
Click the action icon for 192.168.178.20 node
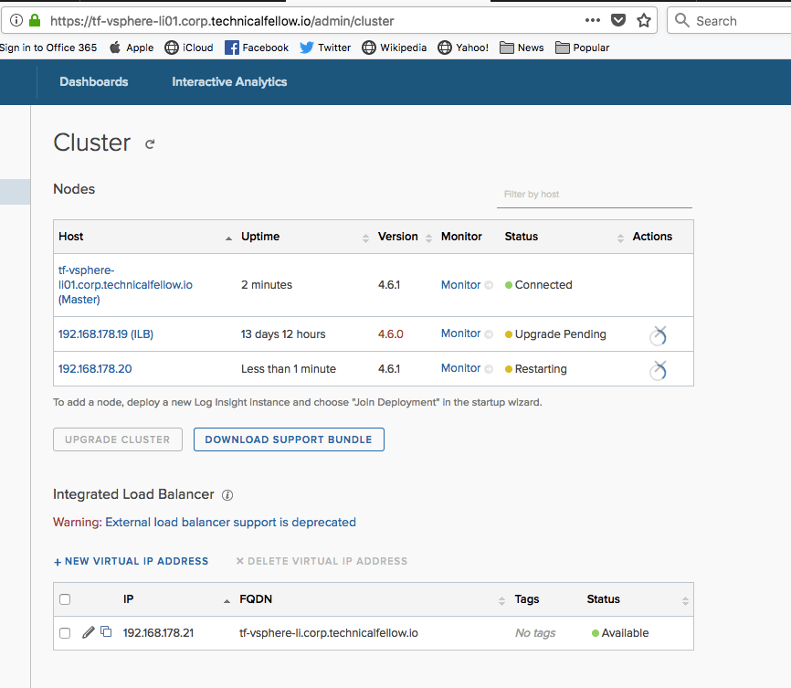click(658, 371)
